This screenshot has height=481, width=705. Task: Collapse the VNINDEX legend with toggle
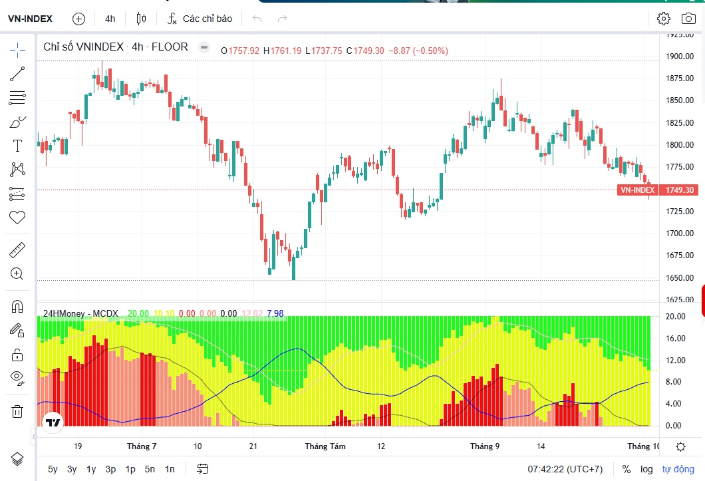204,47
